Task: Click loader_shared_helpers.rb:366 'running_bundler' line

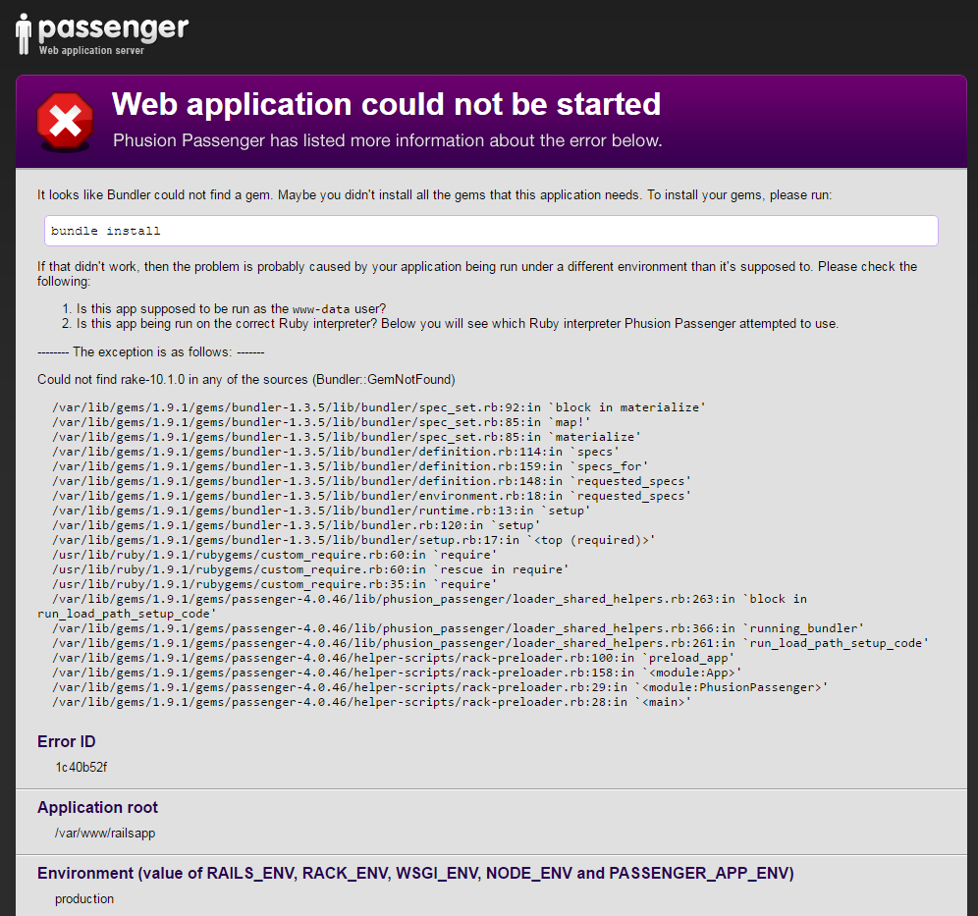Action: tap(458, 628)
